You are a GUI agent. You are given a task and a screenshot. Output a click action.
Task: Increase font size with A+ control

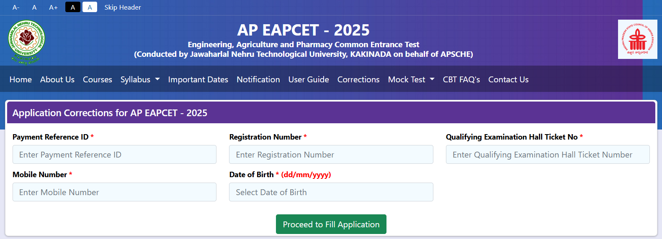coord(53,8)
